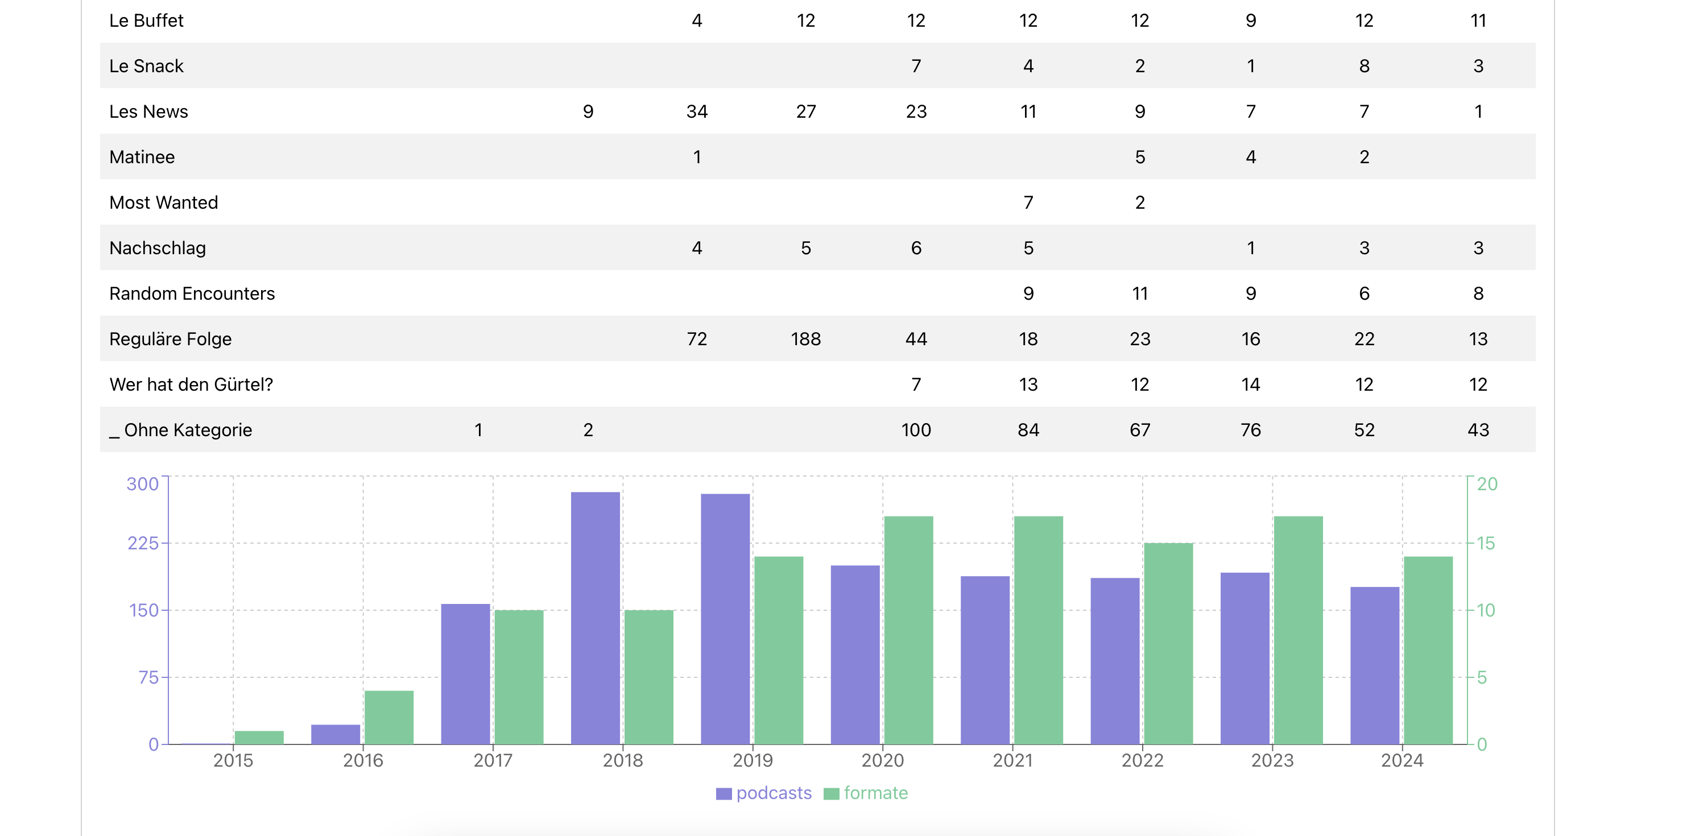Click the purple podcasts bar for 2019
This screenshot has width=1695, height=836.
pyautogui.click(x=725, y=618)
